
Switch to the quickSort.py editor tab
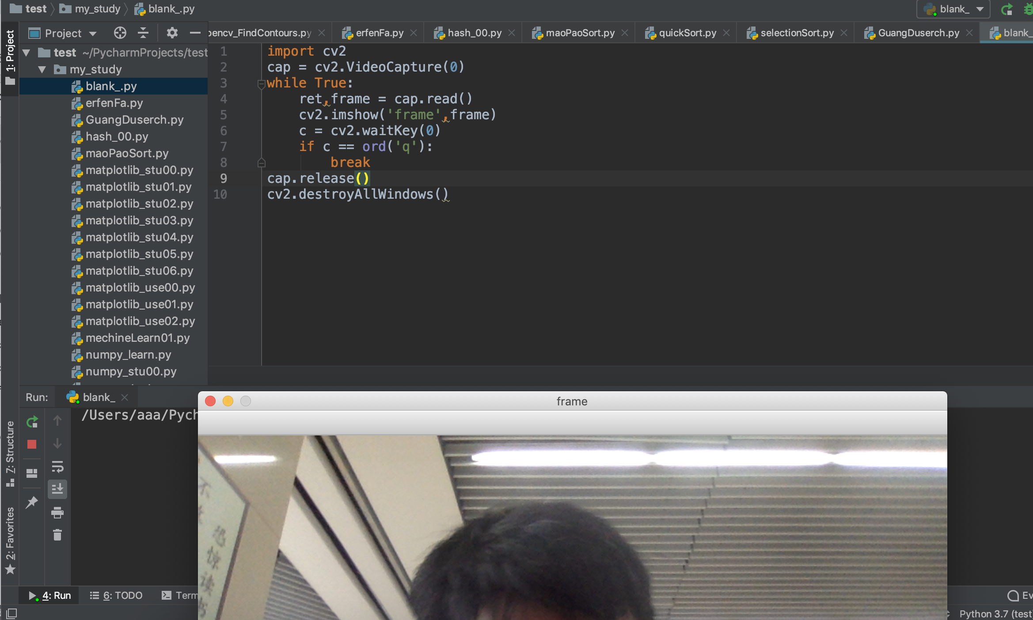click(x=687, y=33)
